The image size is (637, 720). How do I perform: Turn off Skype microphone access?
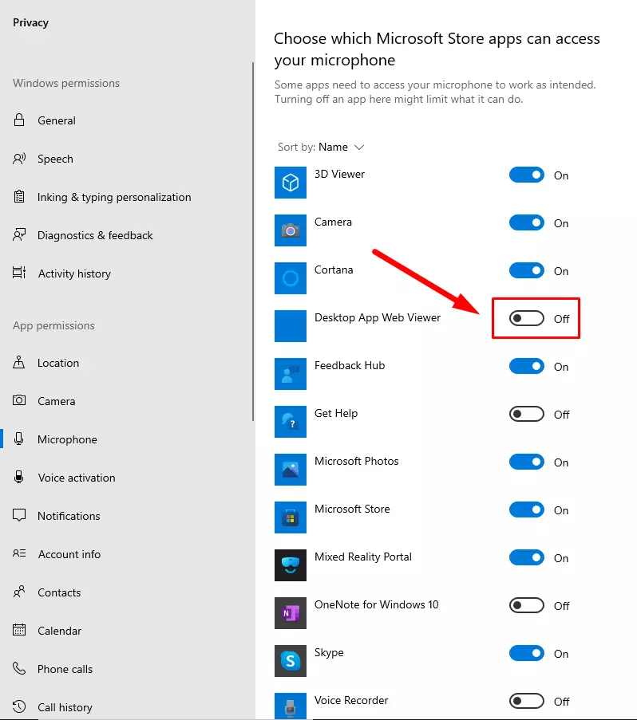[x=527, y=653]
